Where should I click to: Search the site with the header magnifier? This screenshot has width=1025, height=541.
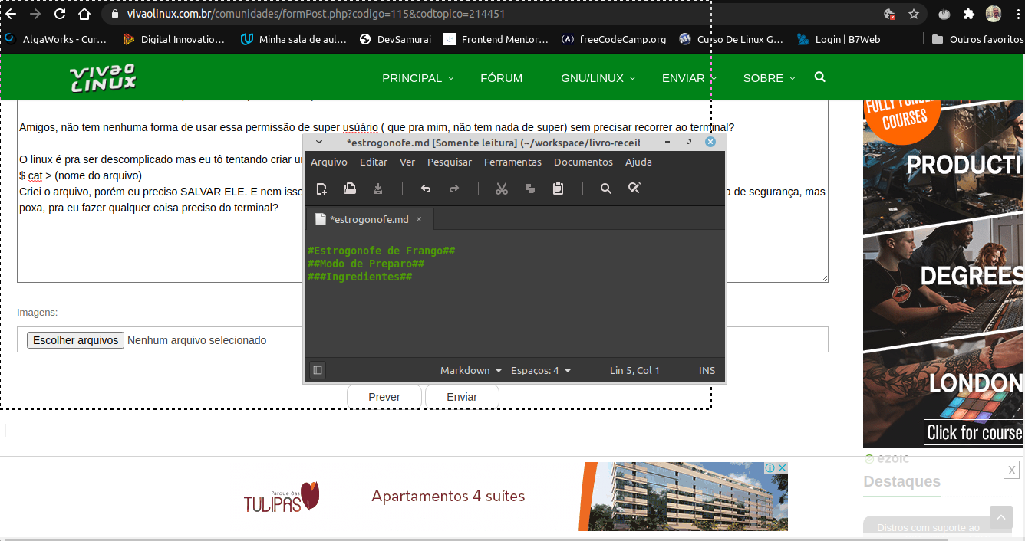tap(819, 77)
